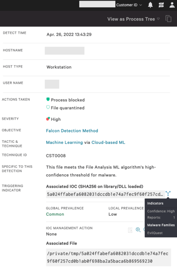177x270 pixels.
Task: Open the Falcon Detection Method link
Action: pos(72,131)
